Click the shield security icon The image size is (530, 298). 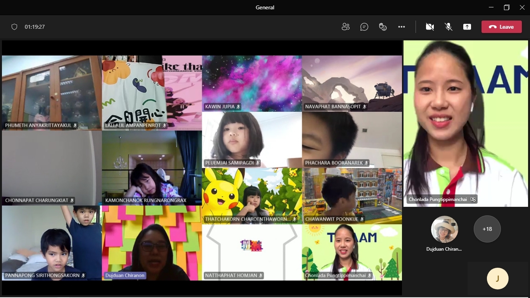click(14, 27)
